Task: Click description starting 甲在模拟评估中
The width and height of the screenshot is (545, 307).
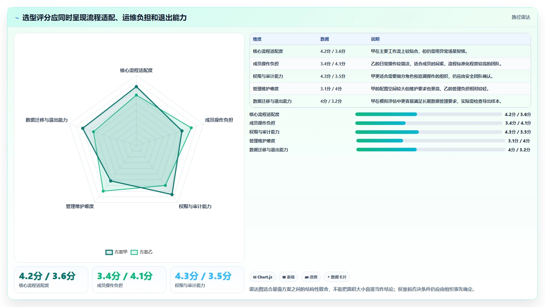Action: [x=436, y=101]
